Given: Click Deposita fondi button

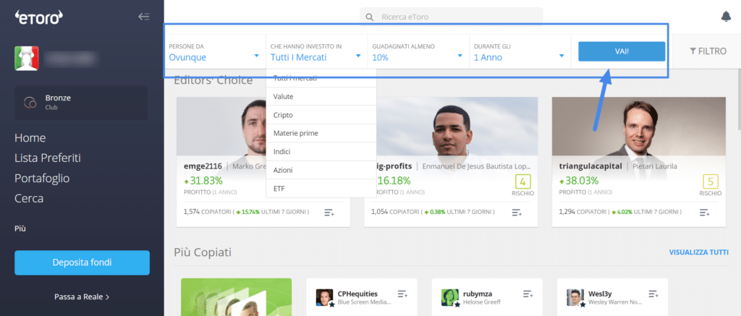Looking at the screenshot, I should point(82,262).
